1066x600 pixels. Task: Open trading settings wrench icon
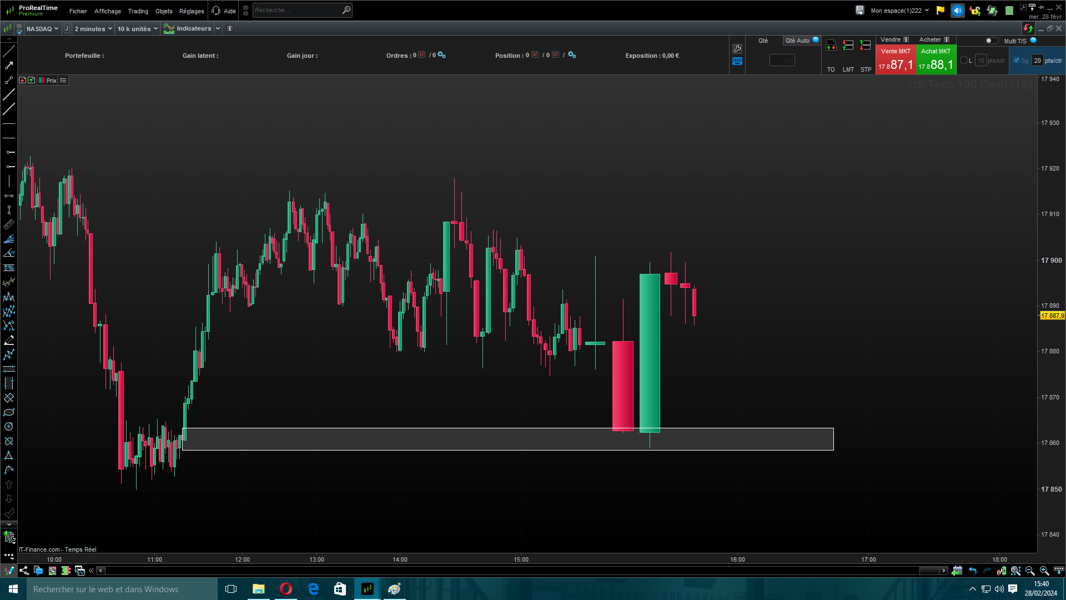737,49
